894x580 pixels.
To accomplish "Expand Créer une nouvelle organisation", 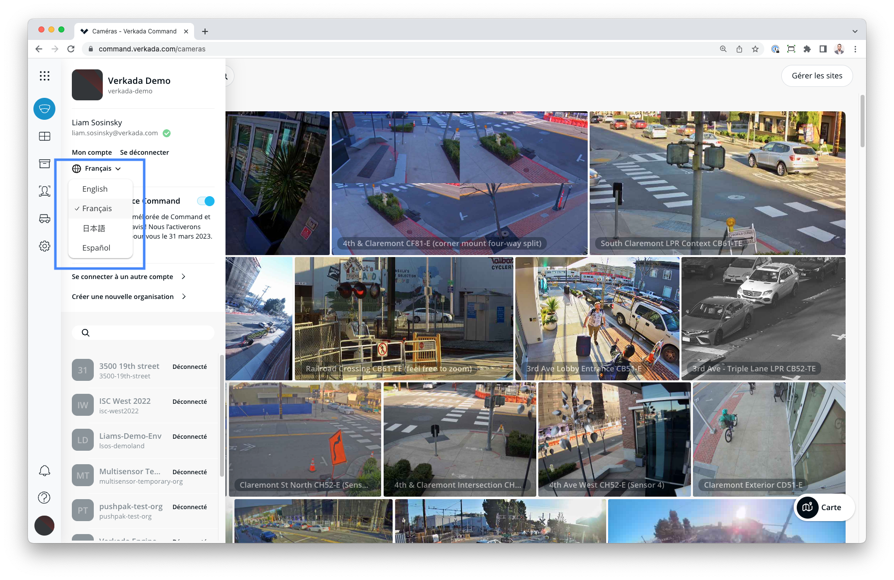I will click(x=129, y=296).
